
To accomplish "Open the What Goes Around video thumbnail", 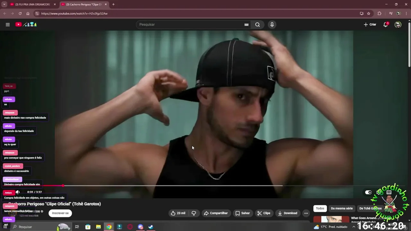I will coord(331,219).
